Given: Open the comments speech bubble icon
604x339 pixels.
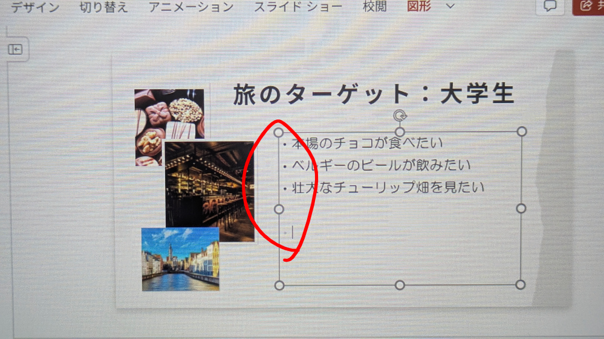Looking at the screenshot, I should click(x=550, y=6).
